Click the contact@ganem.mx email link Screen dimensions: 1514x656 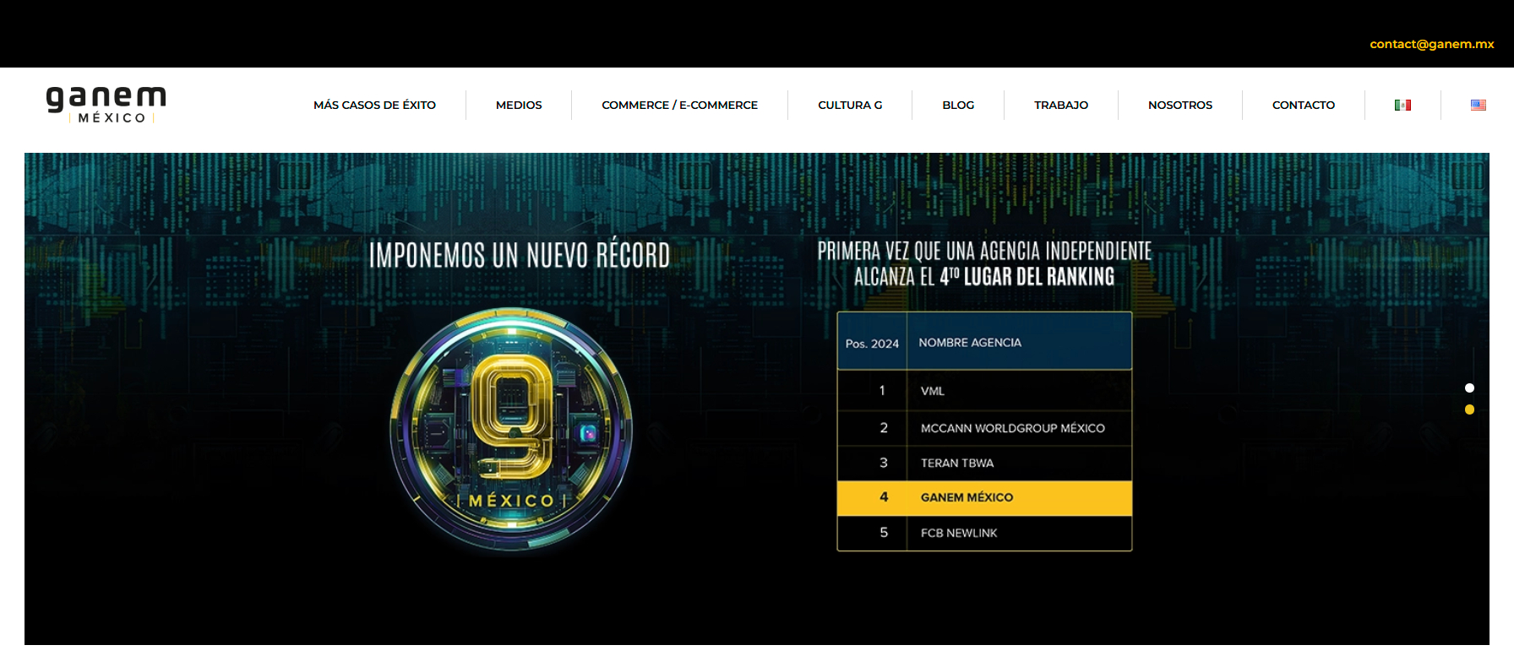point(1431,44)
